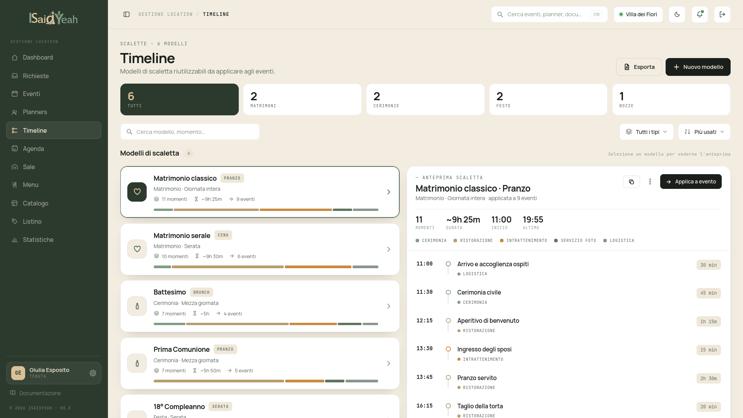Filter by Matrimoni card
This screenshot has width=743, height=418.
(302, 99)
